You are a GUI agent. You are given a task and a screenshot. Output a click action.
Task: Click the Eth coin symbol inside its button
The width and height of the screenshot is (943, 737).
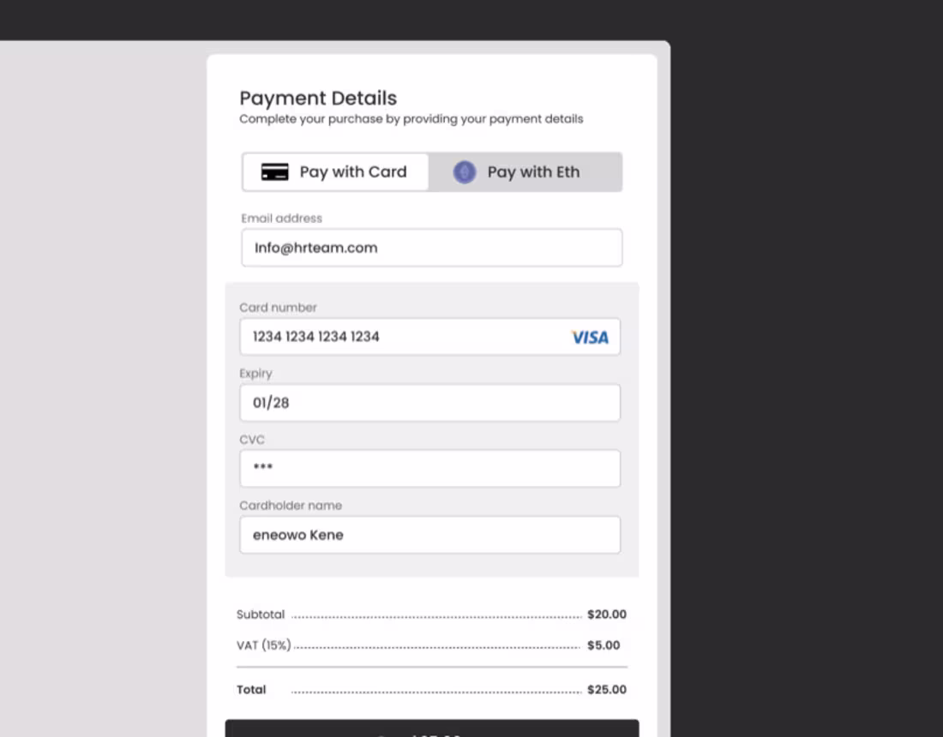coord(464,171)
